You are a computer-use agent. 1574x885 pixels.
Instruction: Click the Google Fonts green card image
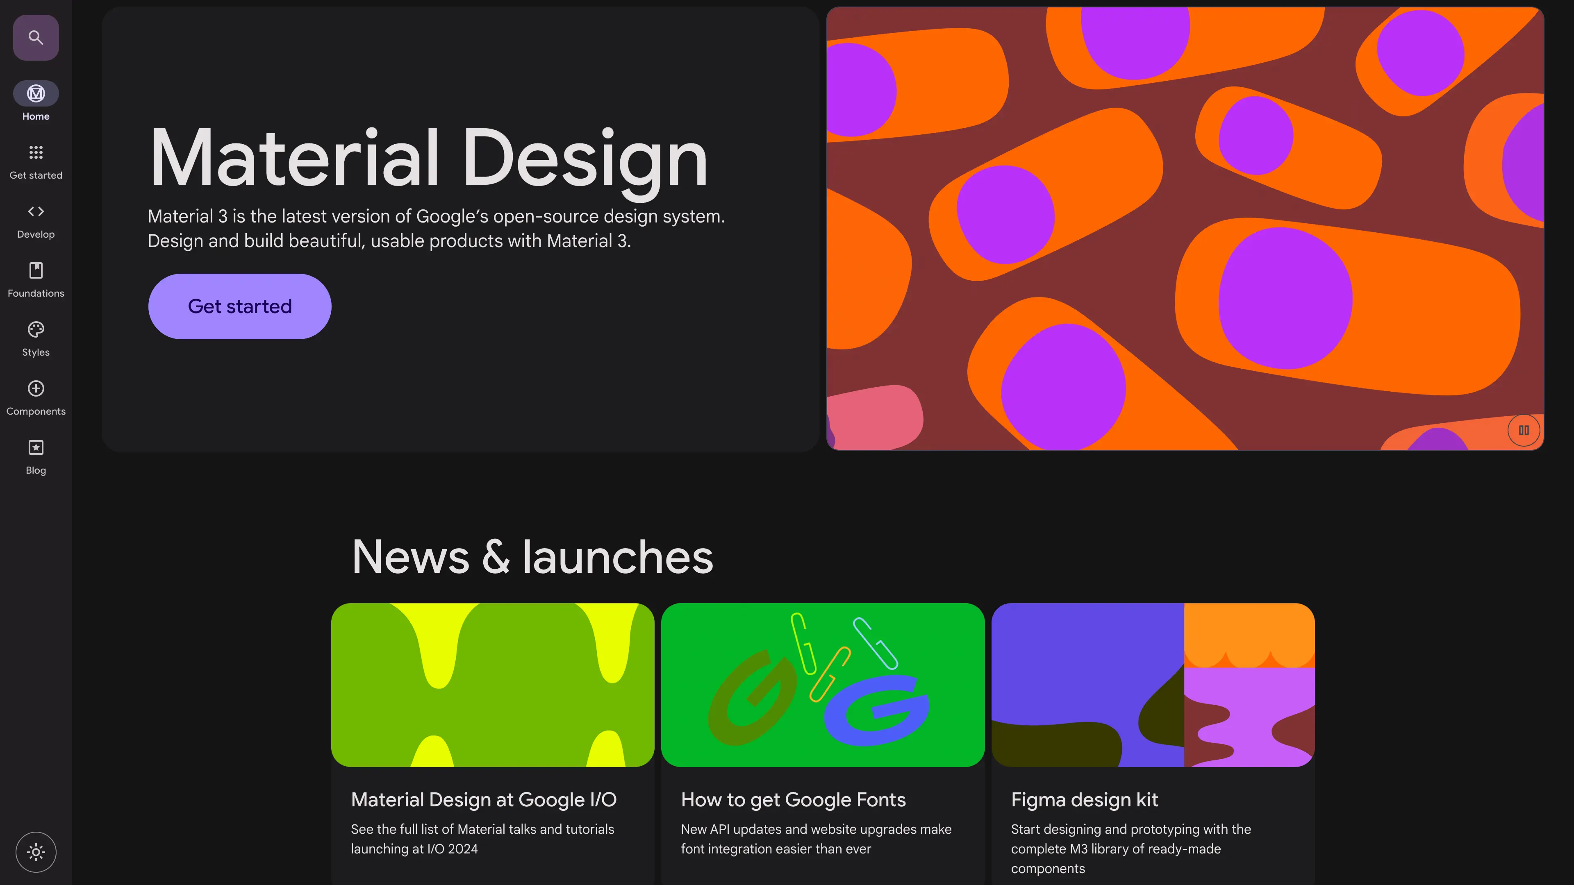[822, 685]
